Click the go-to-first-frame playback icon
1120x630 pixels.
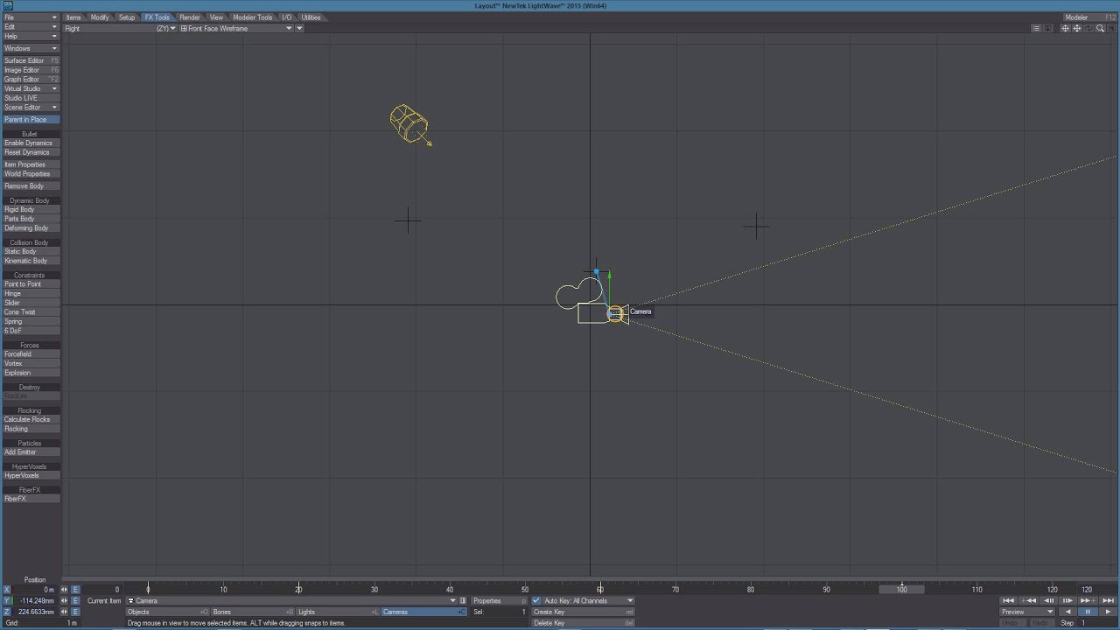(1007, 601)
